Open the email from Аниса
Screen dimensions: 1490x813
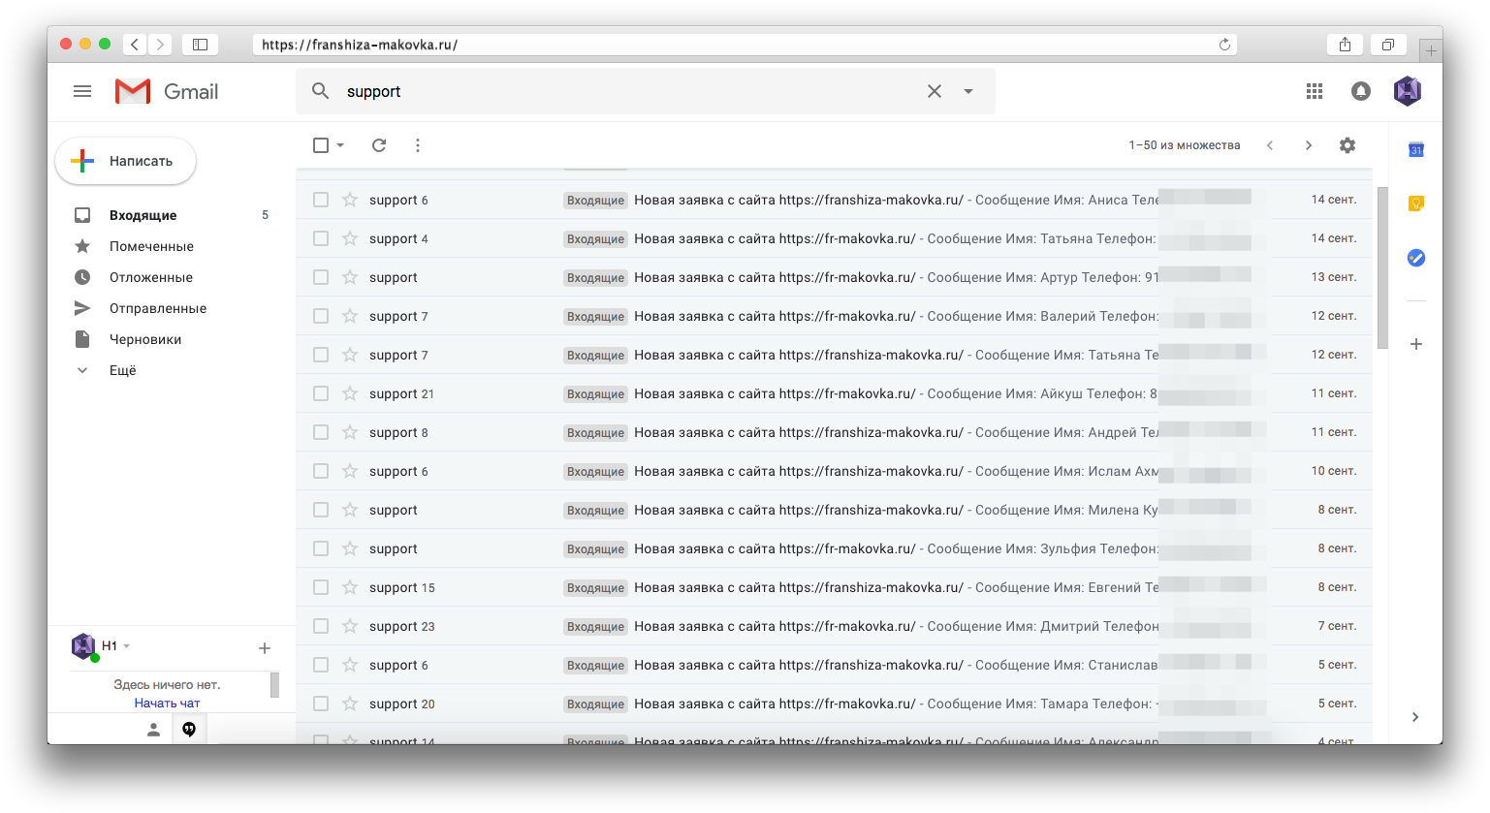(834, 200)
